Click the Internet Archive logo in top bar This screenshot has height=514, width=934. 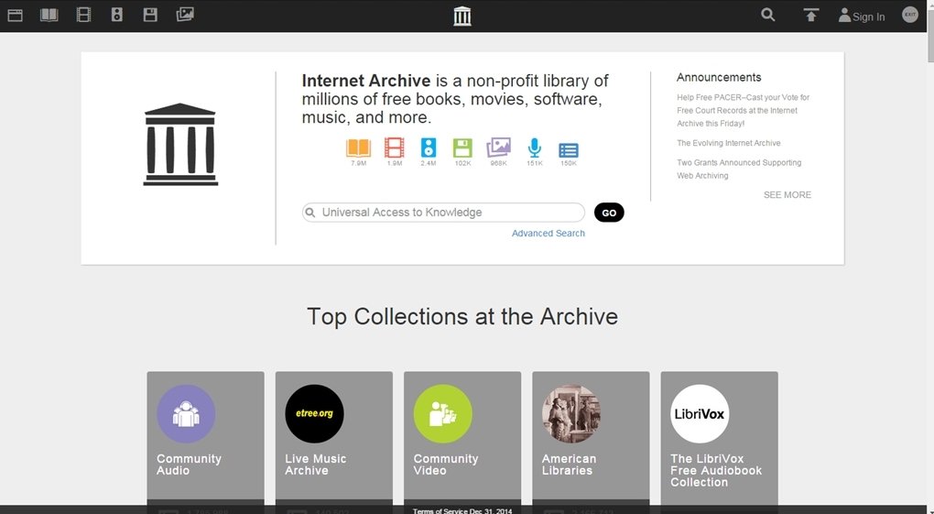click(x=462, y=16)
